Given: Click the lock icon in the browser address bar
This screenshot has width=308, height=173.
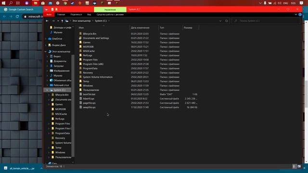Looking at the screenshot, I should click(25, 17).
